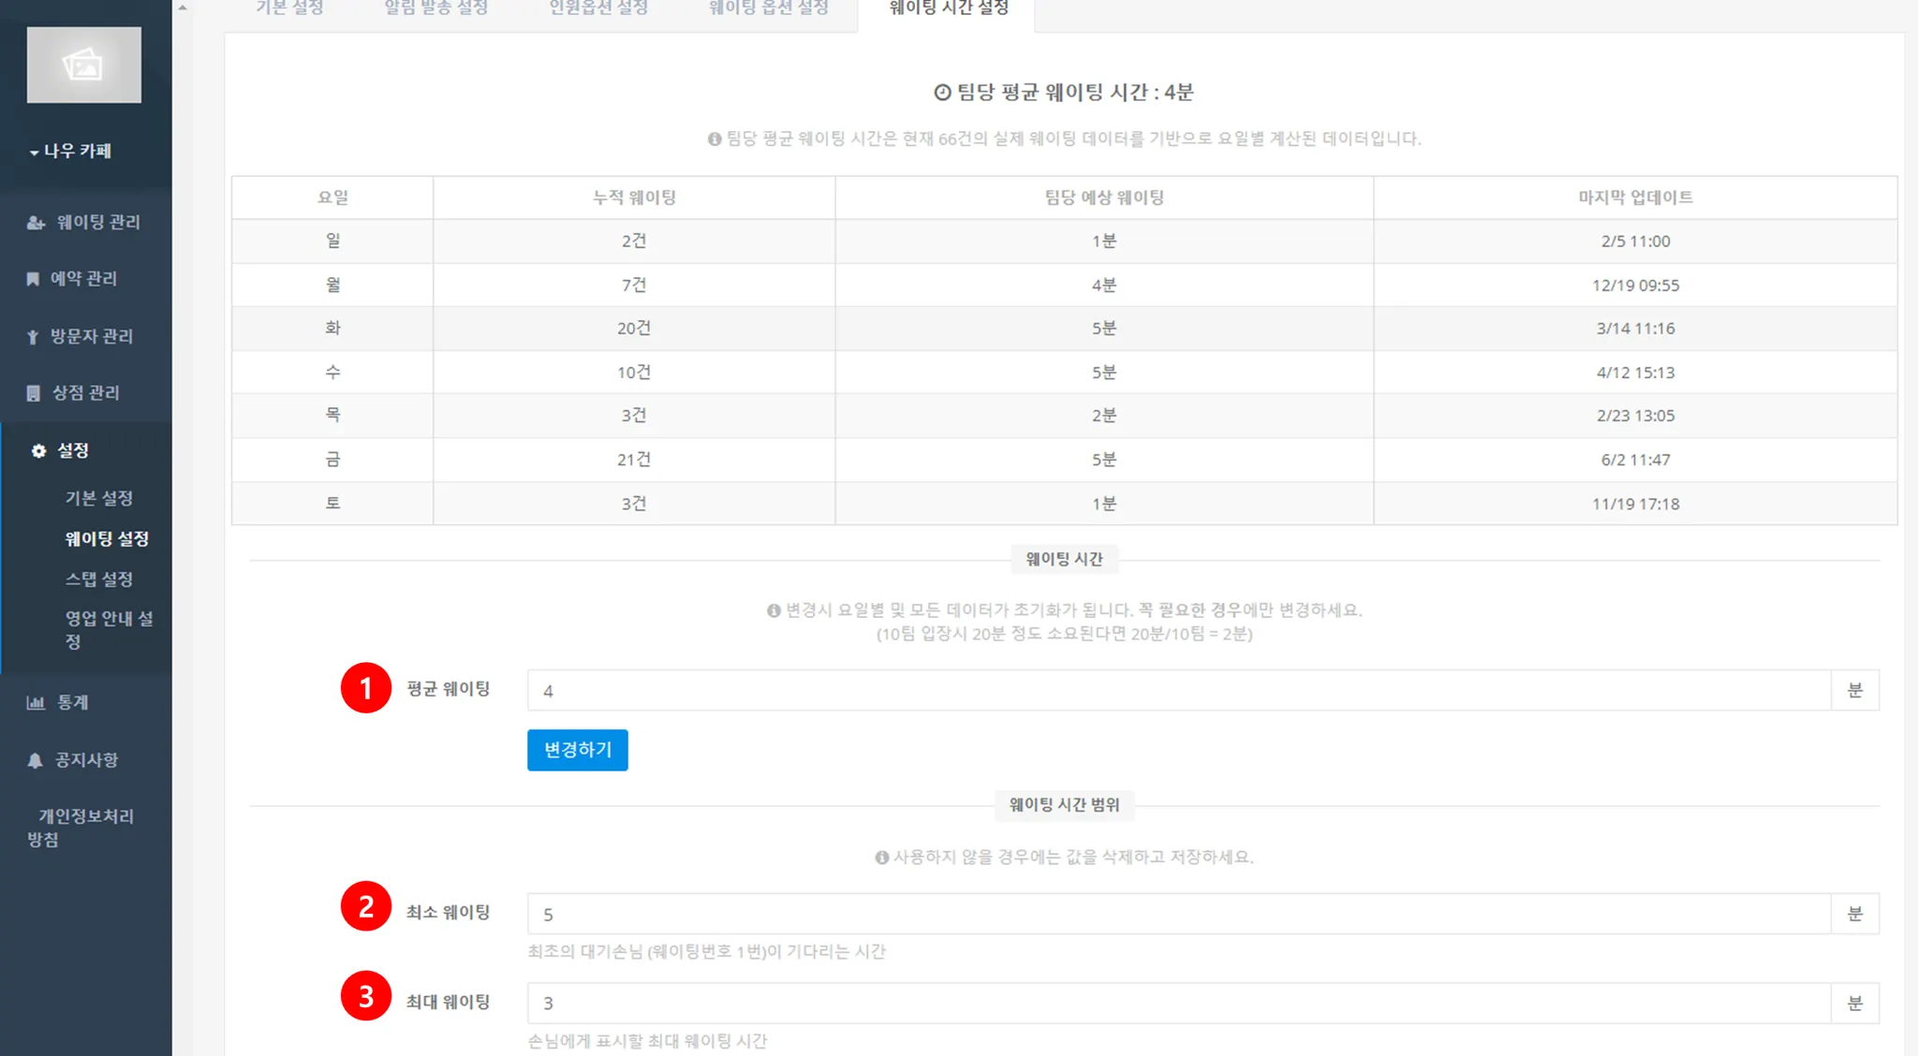Open 기본 설정 submenu item
Viewport: 1918px width, 1056px height.
pos(98,498)
